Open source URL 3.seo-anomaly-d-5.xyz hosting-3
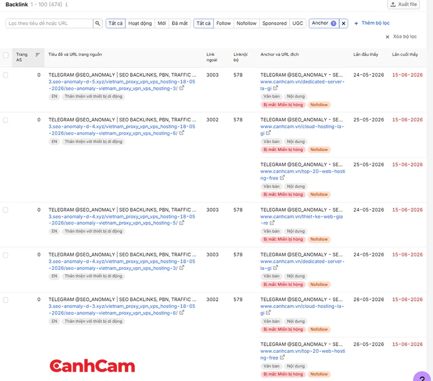Image resolution: width=433 pixels, height=381 pixels. [122, 85]
